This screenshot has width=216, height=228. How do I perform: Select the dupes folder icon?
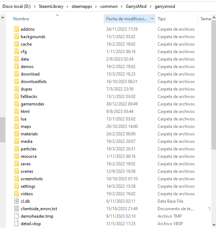16,89
